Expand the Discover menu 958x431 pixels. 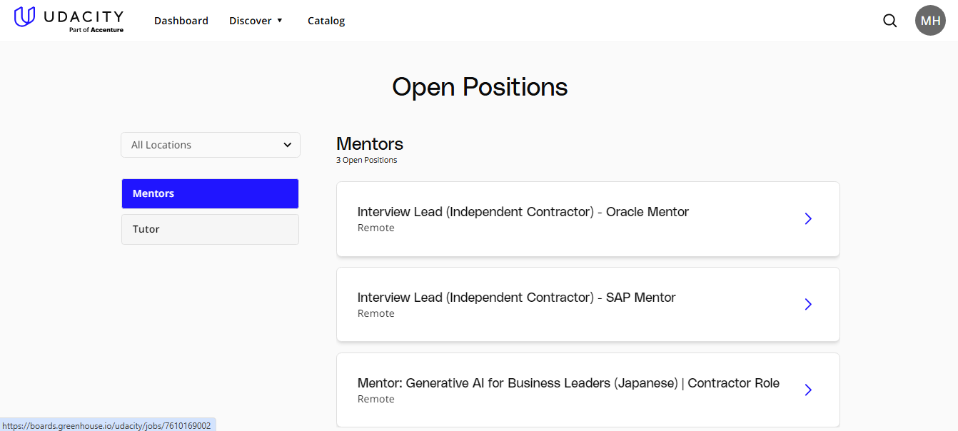[256, 20]
